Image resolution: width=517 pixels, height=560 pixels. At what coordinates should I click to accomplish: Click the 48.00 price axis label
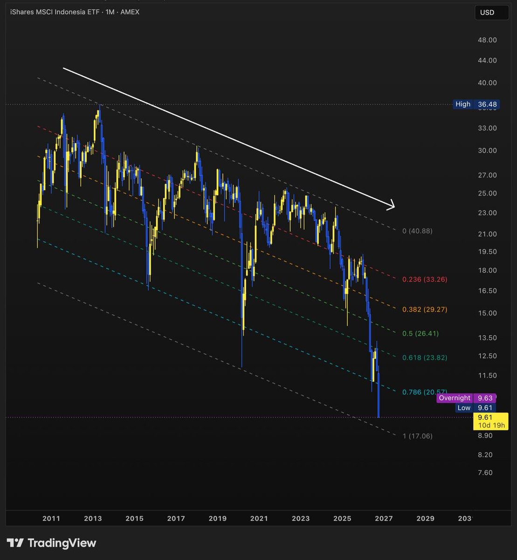click(x=488, y=40)
